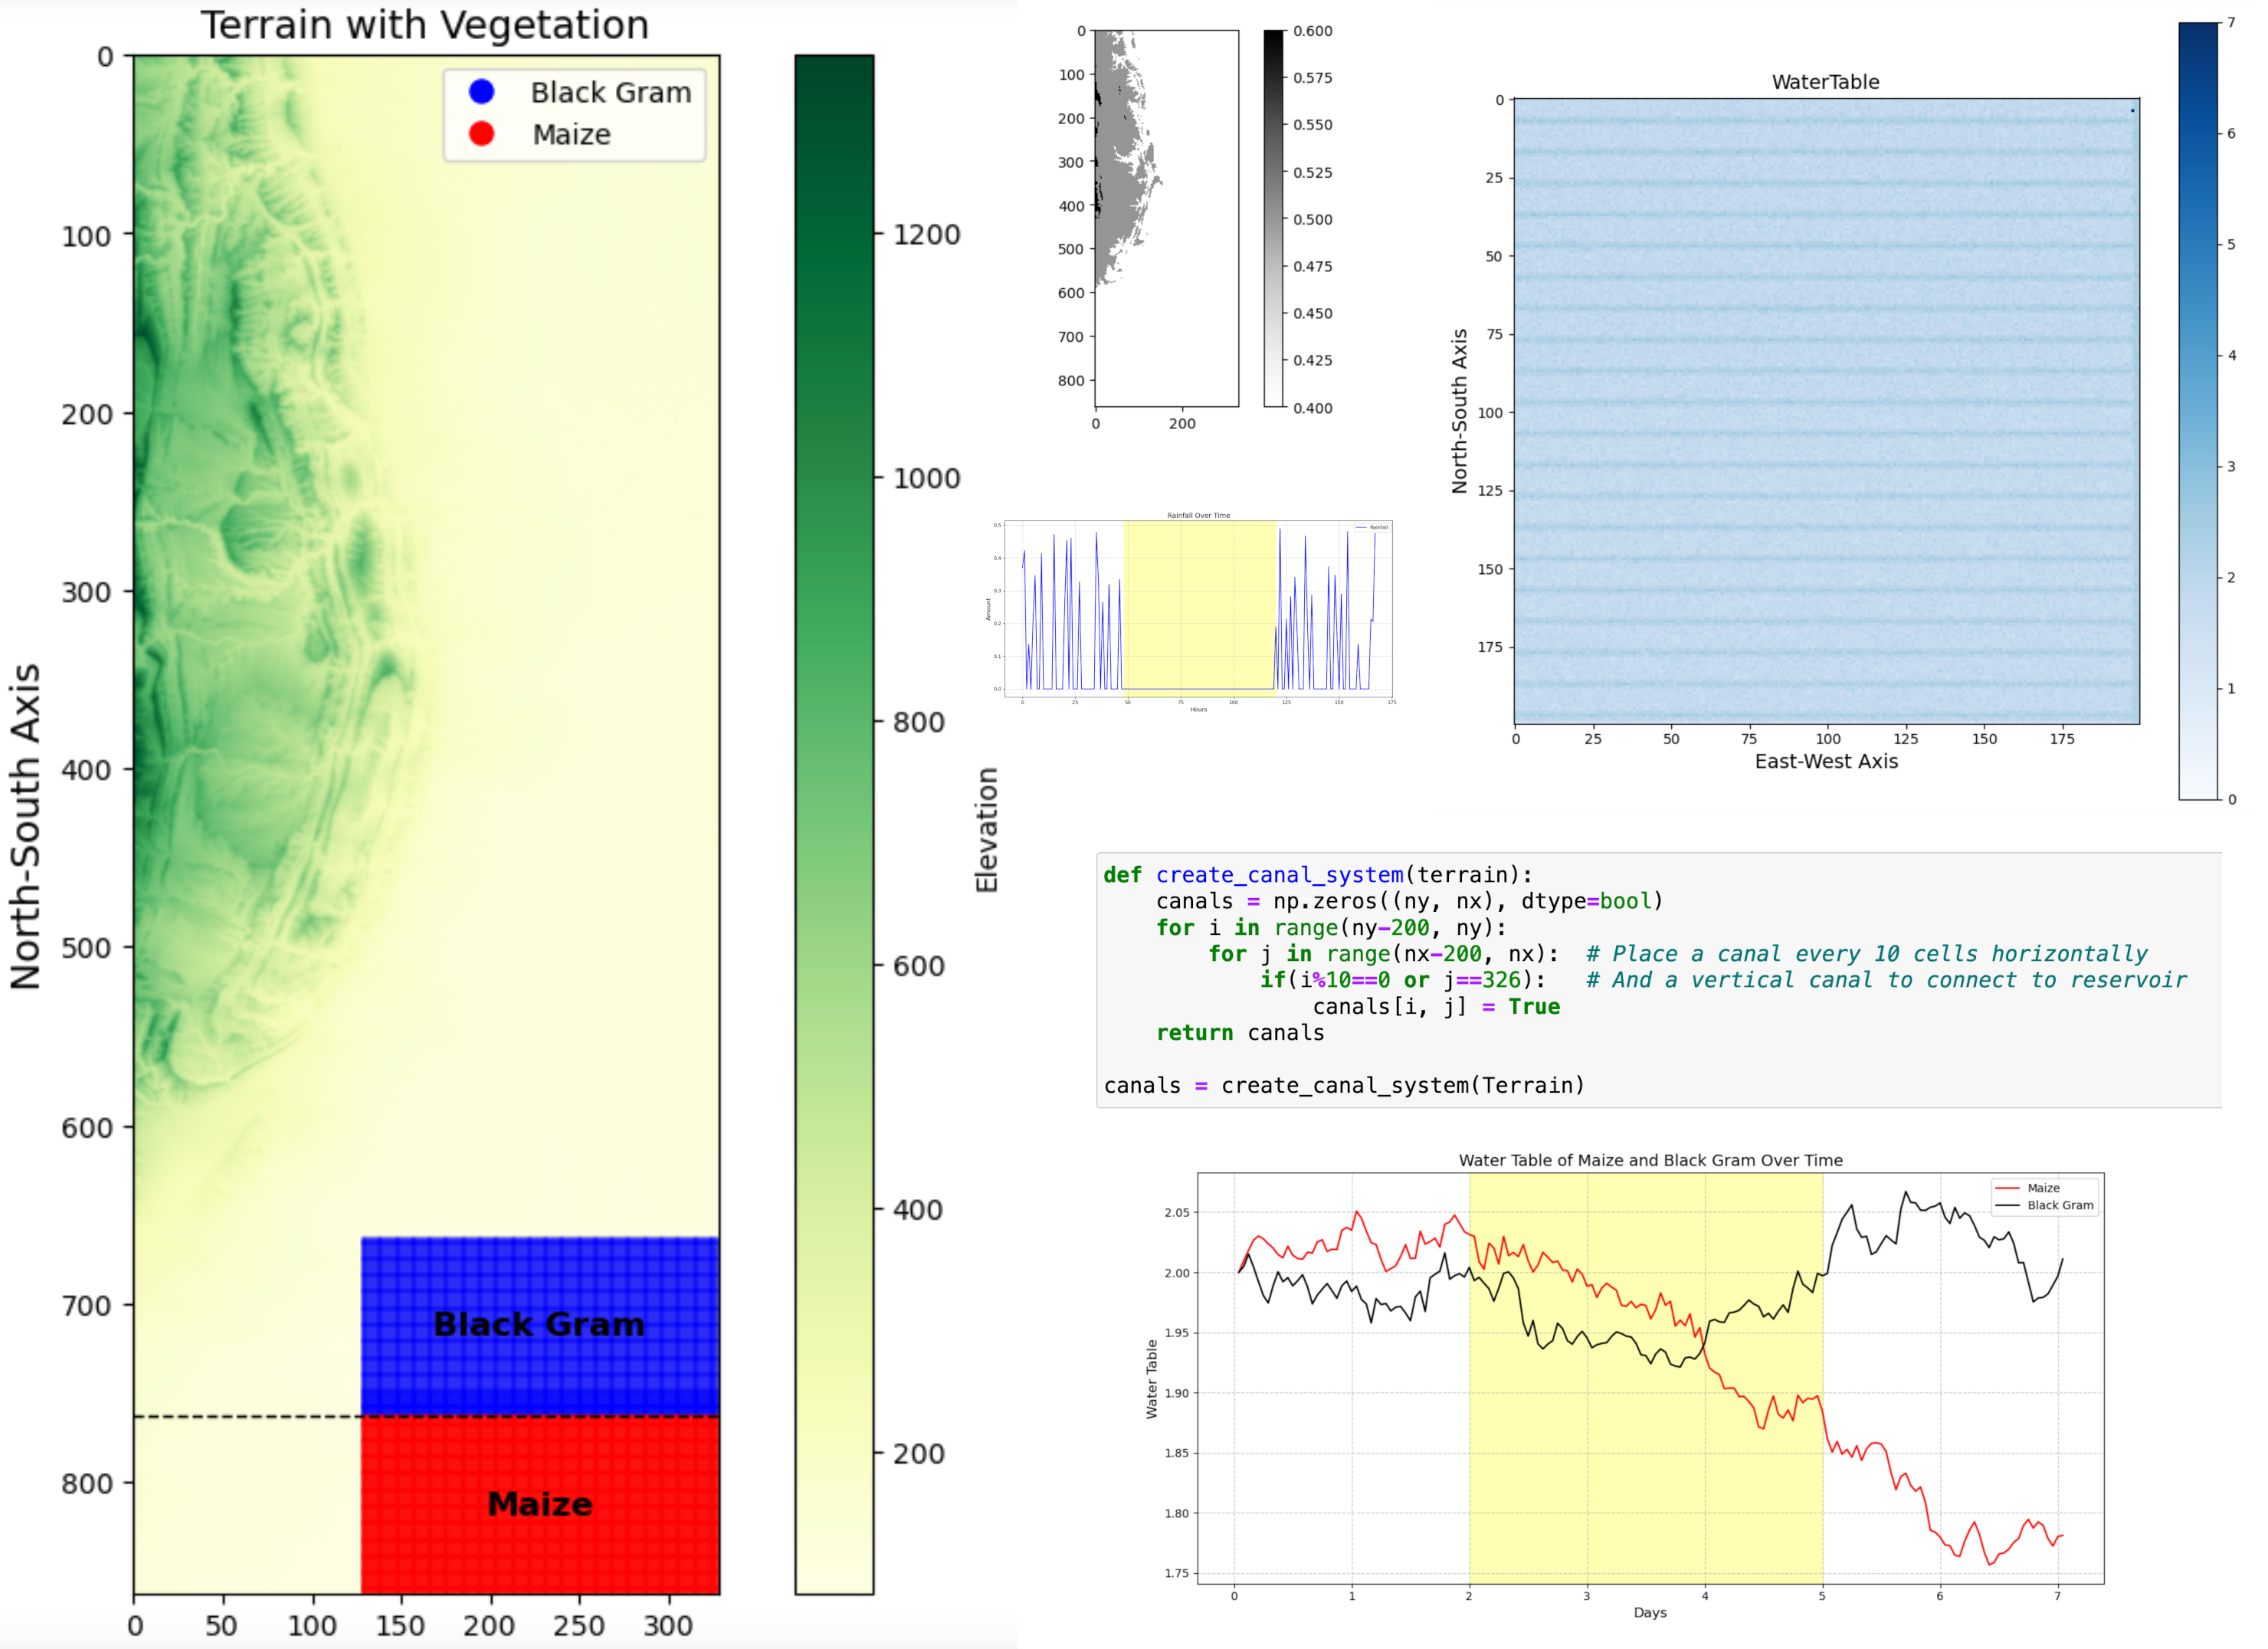Click the create_canal_system function name

pyautogui.click(x=1279, y=875)
